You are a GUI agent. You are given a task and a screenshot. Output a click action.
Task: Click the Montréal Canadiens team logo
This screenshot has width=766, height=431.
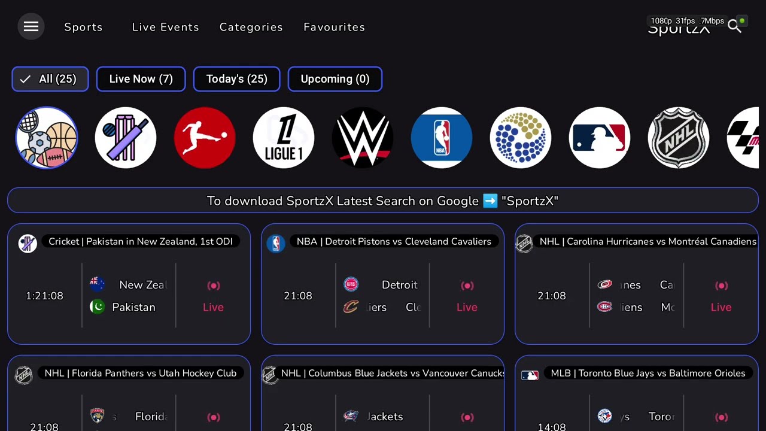tap(604, 307)
